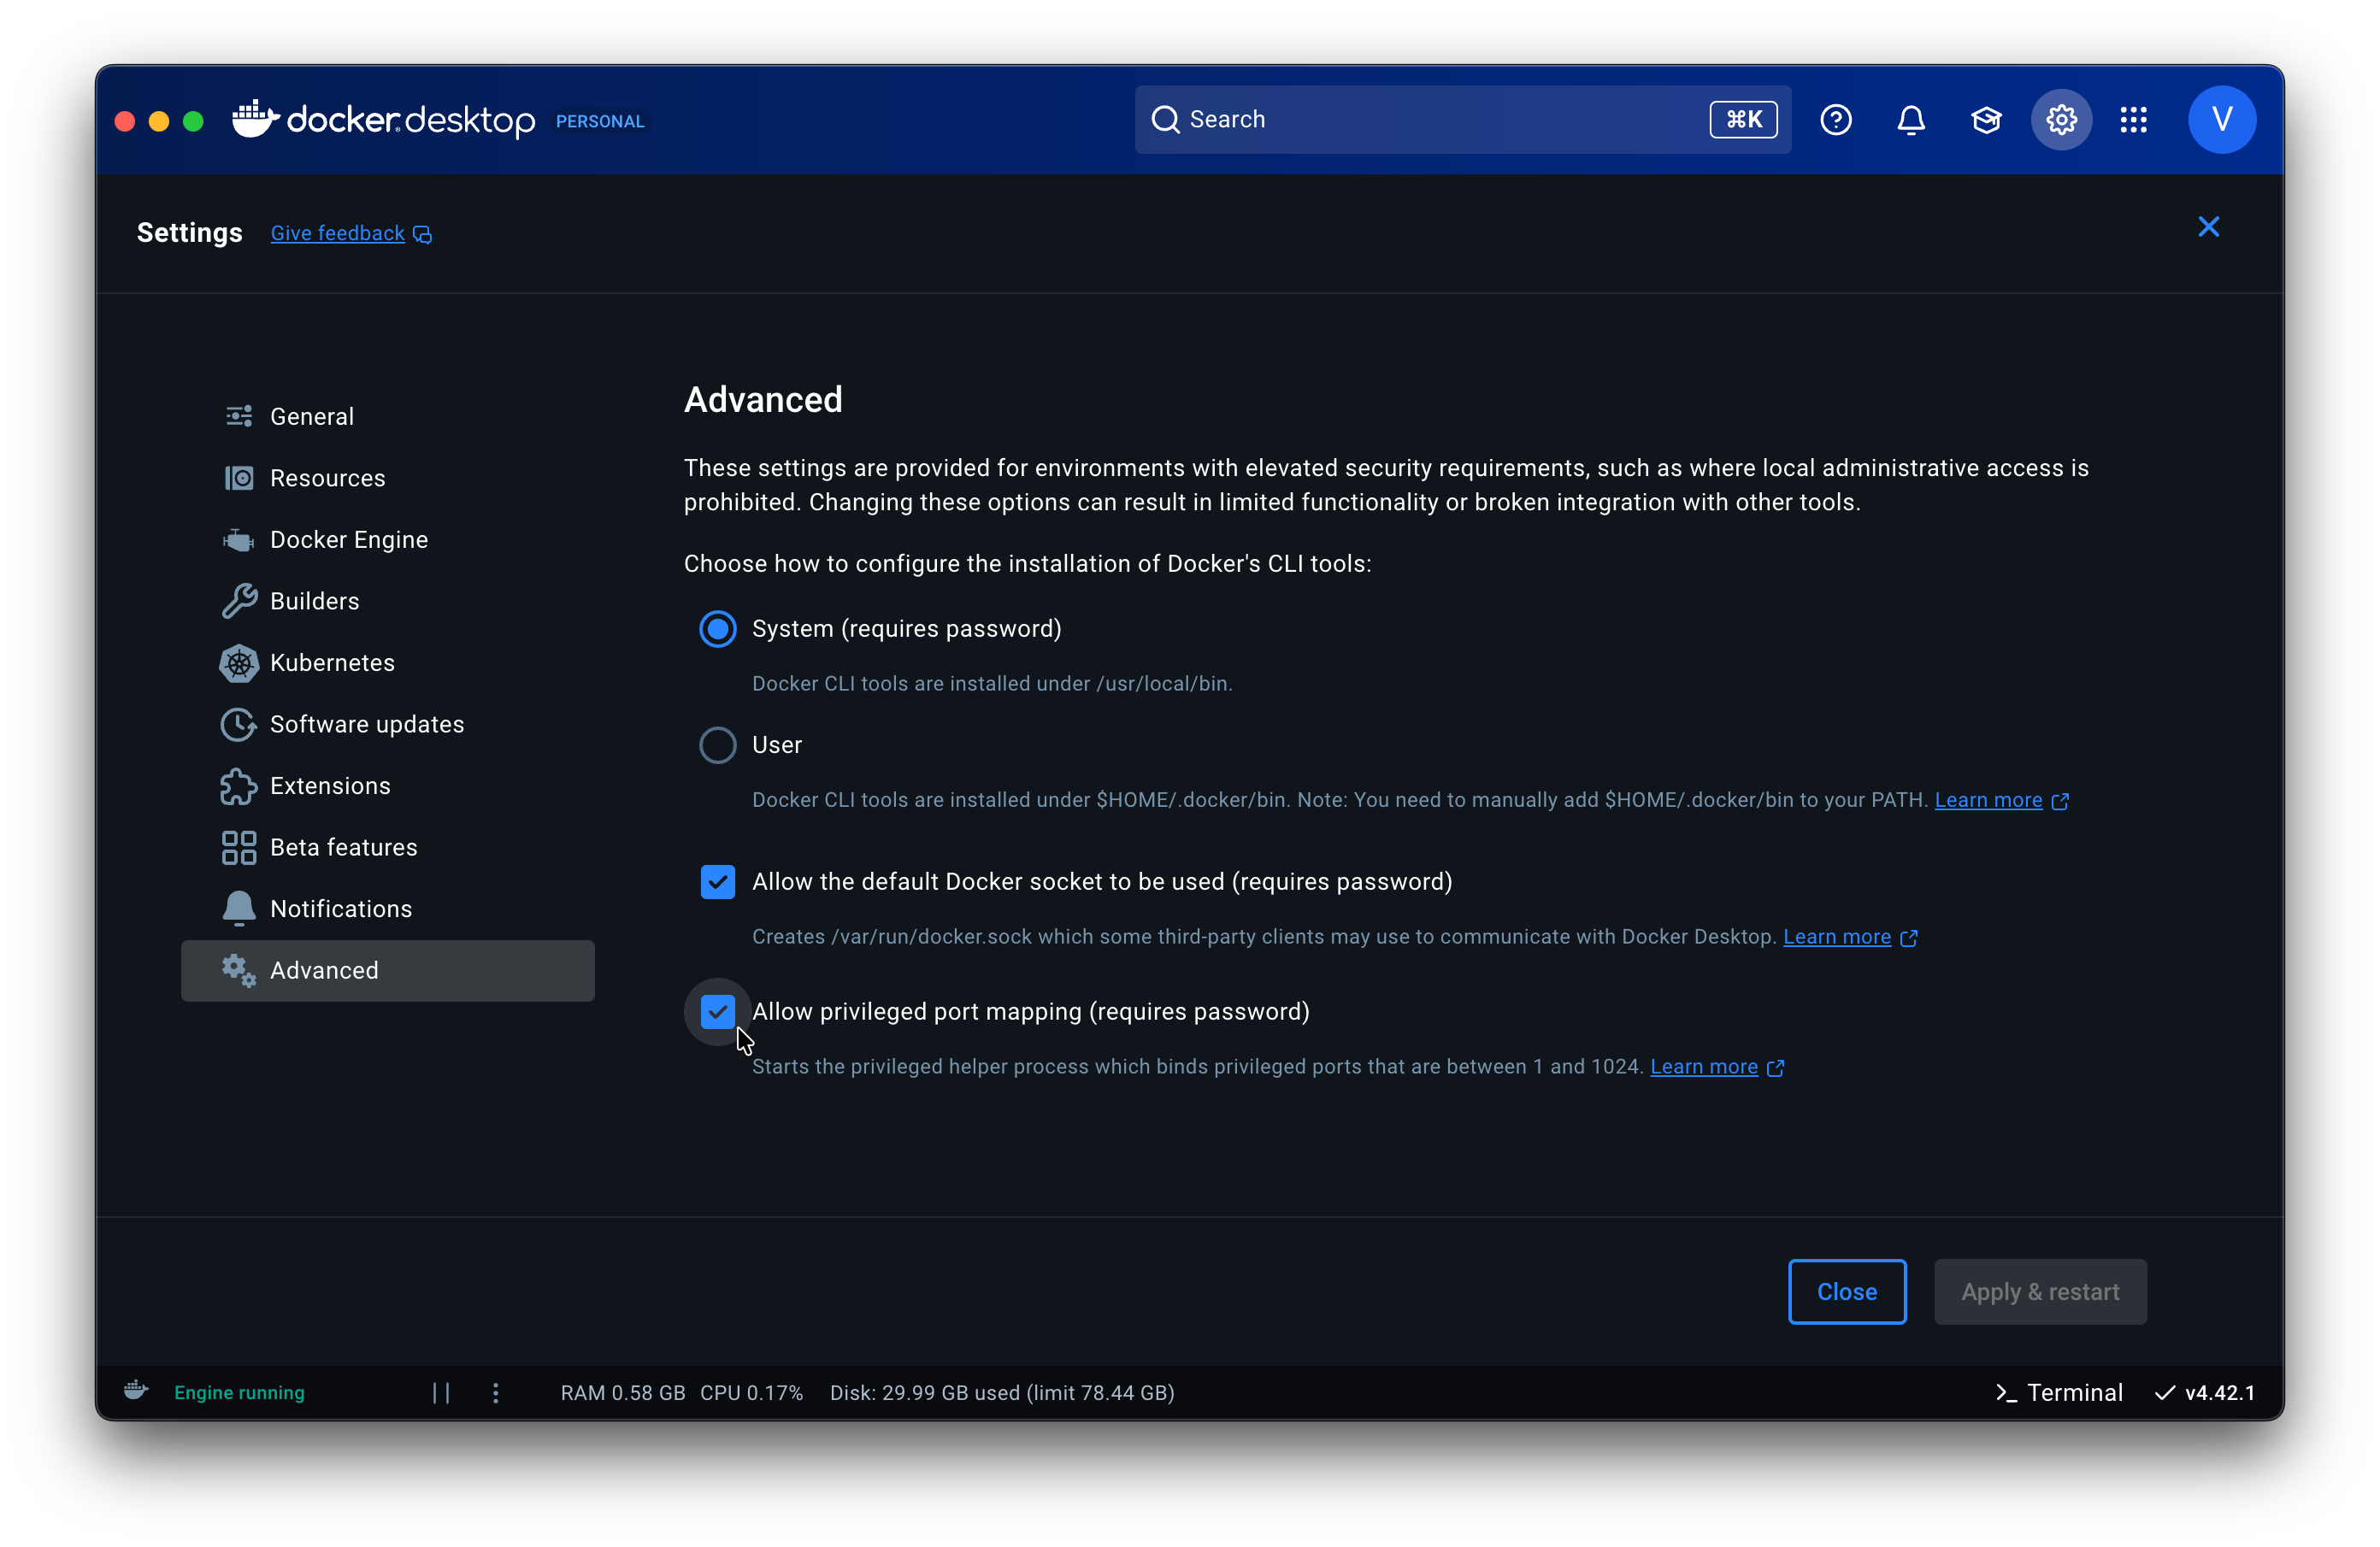
Task: Click the whale icon in status bar
Action: 136,1390
